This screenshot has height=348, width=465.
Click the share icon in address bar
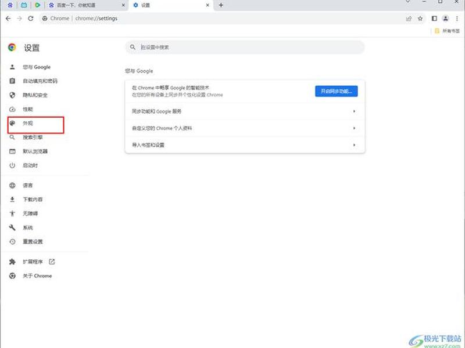point(409,19)
